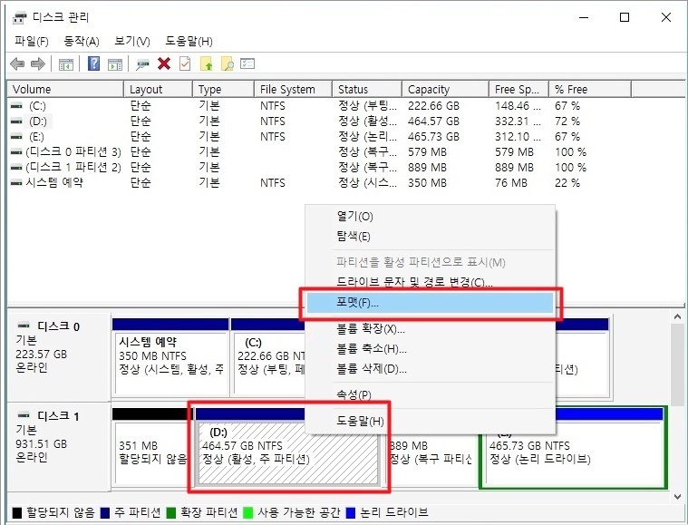
Task: Select 드라이브 문자 및 경로 변경(C)... menu entry
Action: tap(430, 281)
